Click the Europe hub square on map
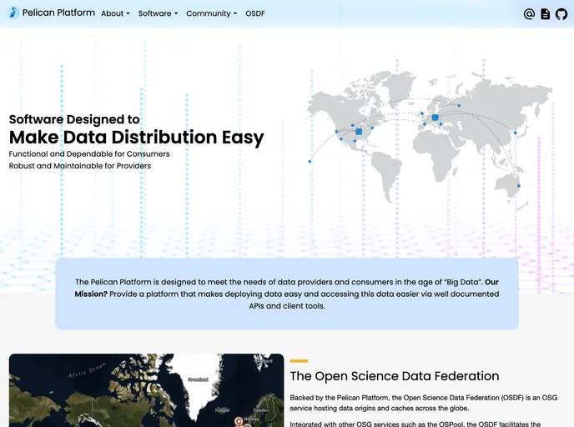This screenshot has width=574, height=427. pyautogui.click(x=435, y=118)
